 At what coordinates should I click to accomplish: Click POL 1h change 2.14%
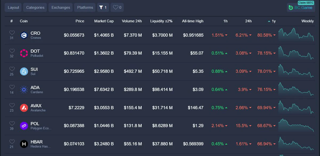coord(219,126)
